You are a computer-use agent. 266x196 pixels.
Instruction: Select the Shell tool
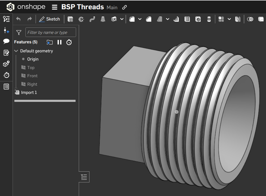coord(187,19)
